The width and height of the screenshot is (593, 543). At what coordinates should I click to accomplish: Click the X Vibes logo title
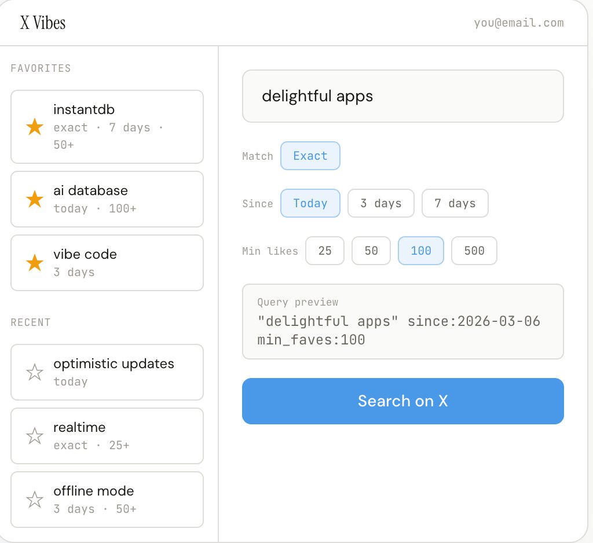tap(43, 23)
